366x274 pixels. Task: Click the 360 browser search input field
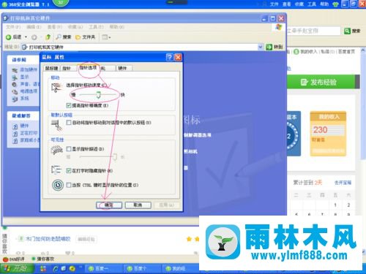313,31
